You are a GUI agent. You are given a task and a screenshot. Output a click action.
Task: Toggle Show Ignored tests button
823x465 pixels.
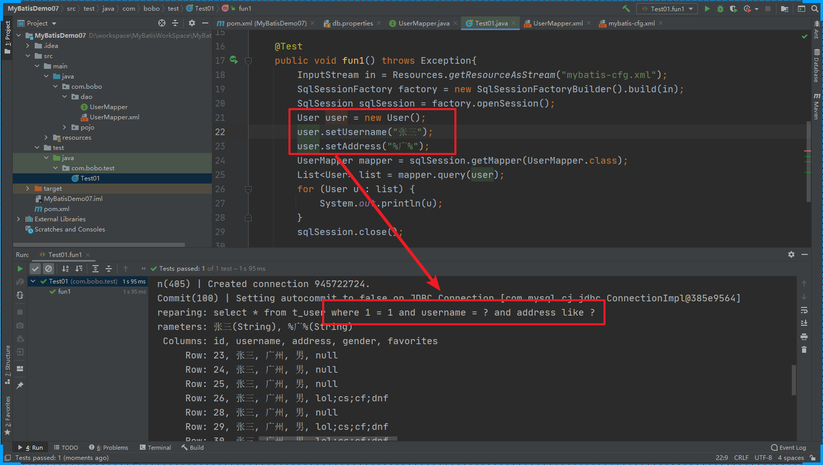click(49, 269)
